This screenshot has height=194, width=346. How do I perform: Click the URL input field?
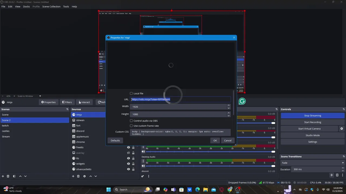tap(180, 99)
